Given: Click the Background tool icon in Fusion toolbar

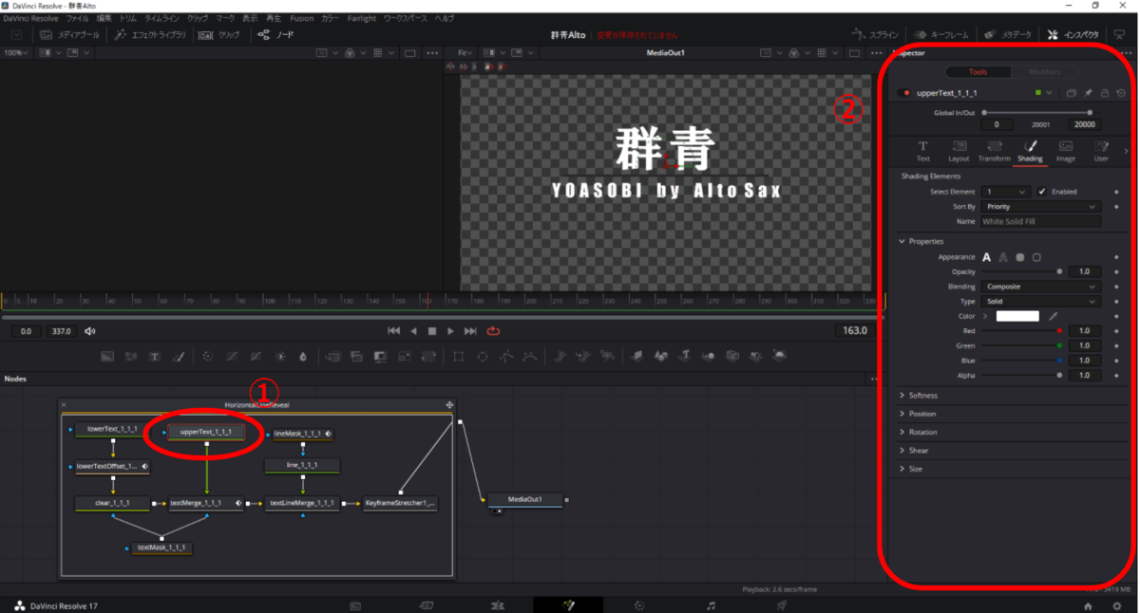Looking at the screenshot, I should click(107, 357).
